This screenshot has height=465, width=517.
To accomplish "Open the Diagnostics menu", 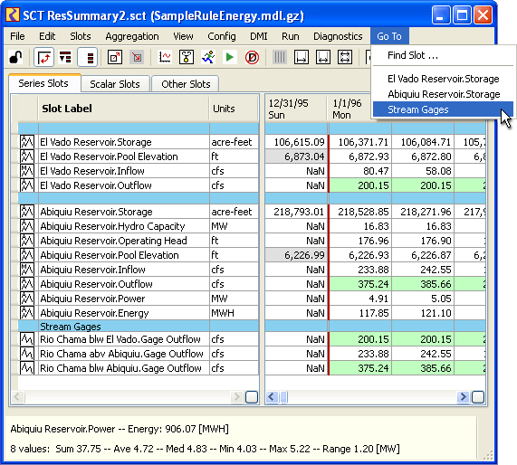I will pos(338,36).
